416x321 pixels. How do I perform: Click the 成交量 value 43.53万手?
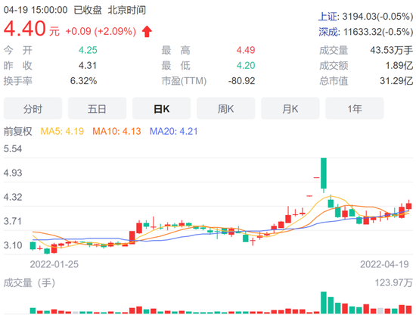tap(392, 50)
